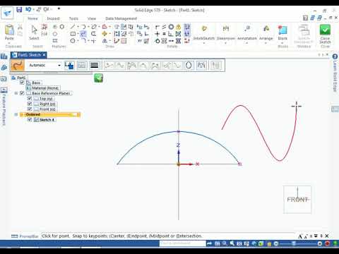This screenshot has height=254, width=339.
Task: Apply the Horizontal/Vertical relationship
Action: 157,34
